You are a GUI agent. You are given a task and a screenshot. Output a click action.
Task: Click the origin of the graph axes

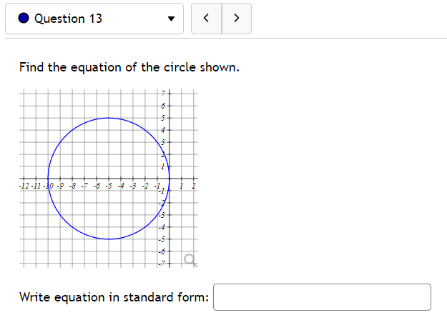coord(168,179)
